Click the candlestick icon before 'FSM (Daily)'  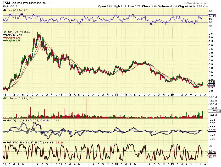click(x=5, y=32)
